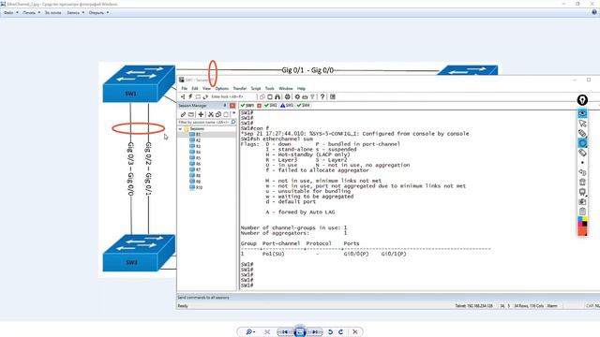Viewport: 600px width, 337px height.
Task: Click the undo arrow in annotation toolbar
Action: (582, 172)
